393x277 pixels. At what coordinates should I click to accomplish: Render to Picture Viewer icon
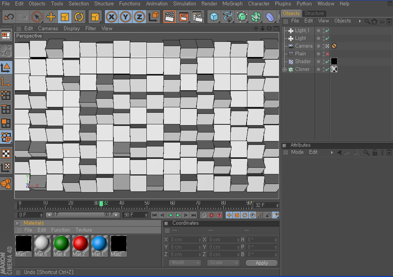tap(184, 17)
